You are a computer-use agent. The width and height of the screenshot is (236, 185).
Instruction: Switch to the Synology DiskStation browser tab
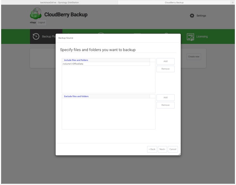[x=59, y=2]
